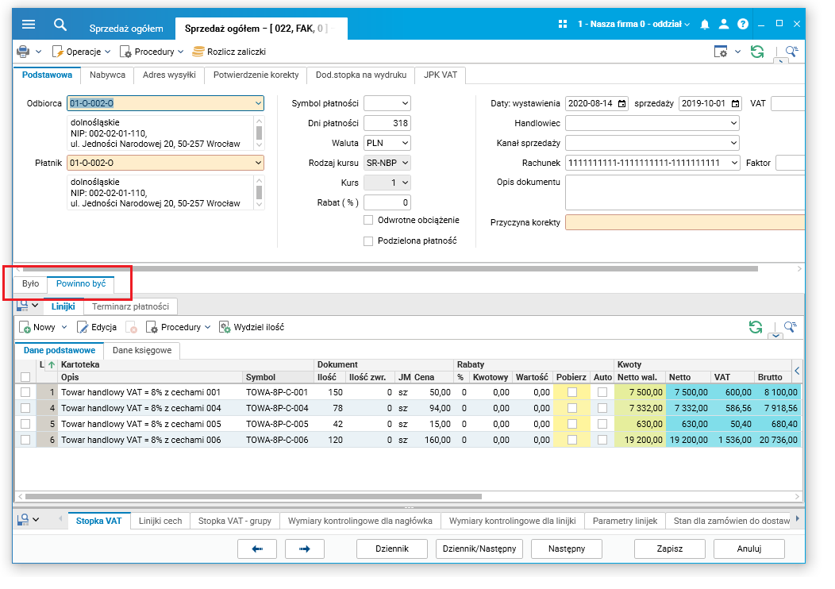Switch to the Nabywca tab
This screenshot has width=835, height=589.
[107, 75]
